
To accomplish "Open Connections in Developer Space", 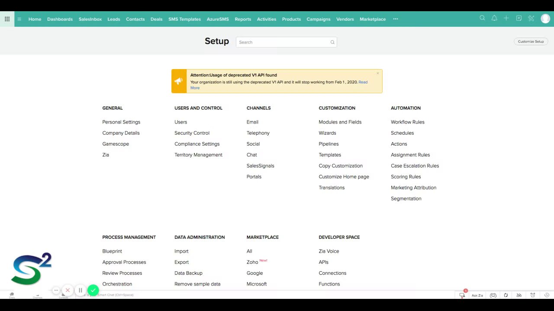I will pyautogui.click(x=332, y=273).
